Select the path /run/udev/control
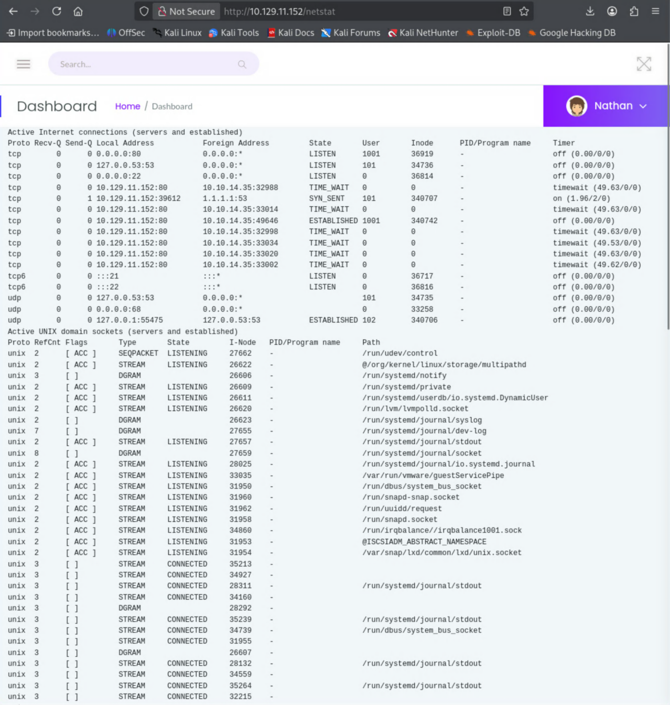This screenshot has height=705, width=670. [x=400, y=354]
